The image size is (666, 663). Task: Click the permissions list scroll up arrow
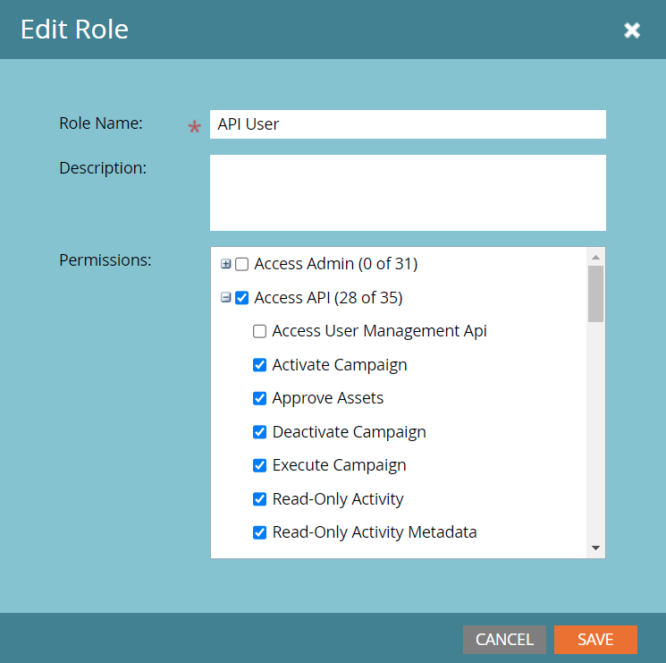coord(595,257)
